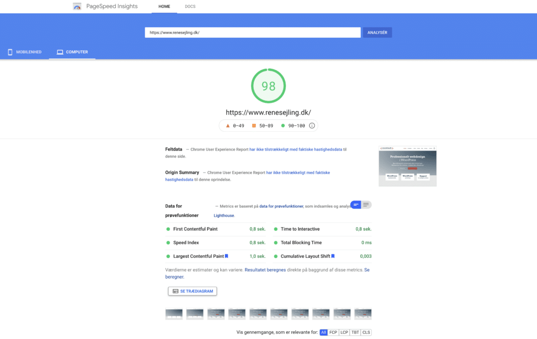The width and height of the screenshot is (537, 339).
Task: Filter audits by CLS
Action: coord(366,332)
